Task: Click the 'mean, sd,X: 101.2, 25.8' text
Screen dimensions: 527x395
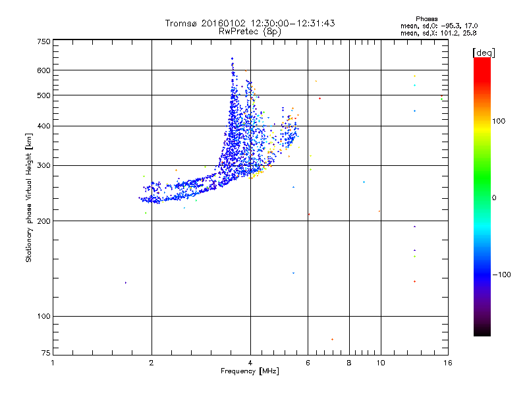Action: coord(438,33)
